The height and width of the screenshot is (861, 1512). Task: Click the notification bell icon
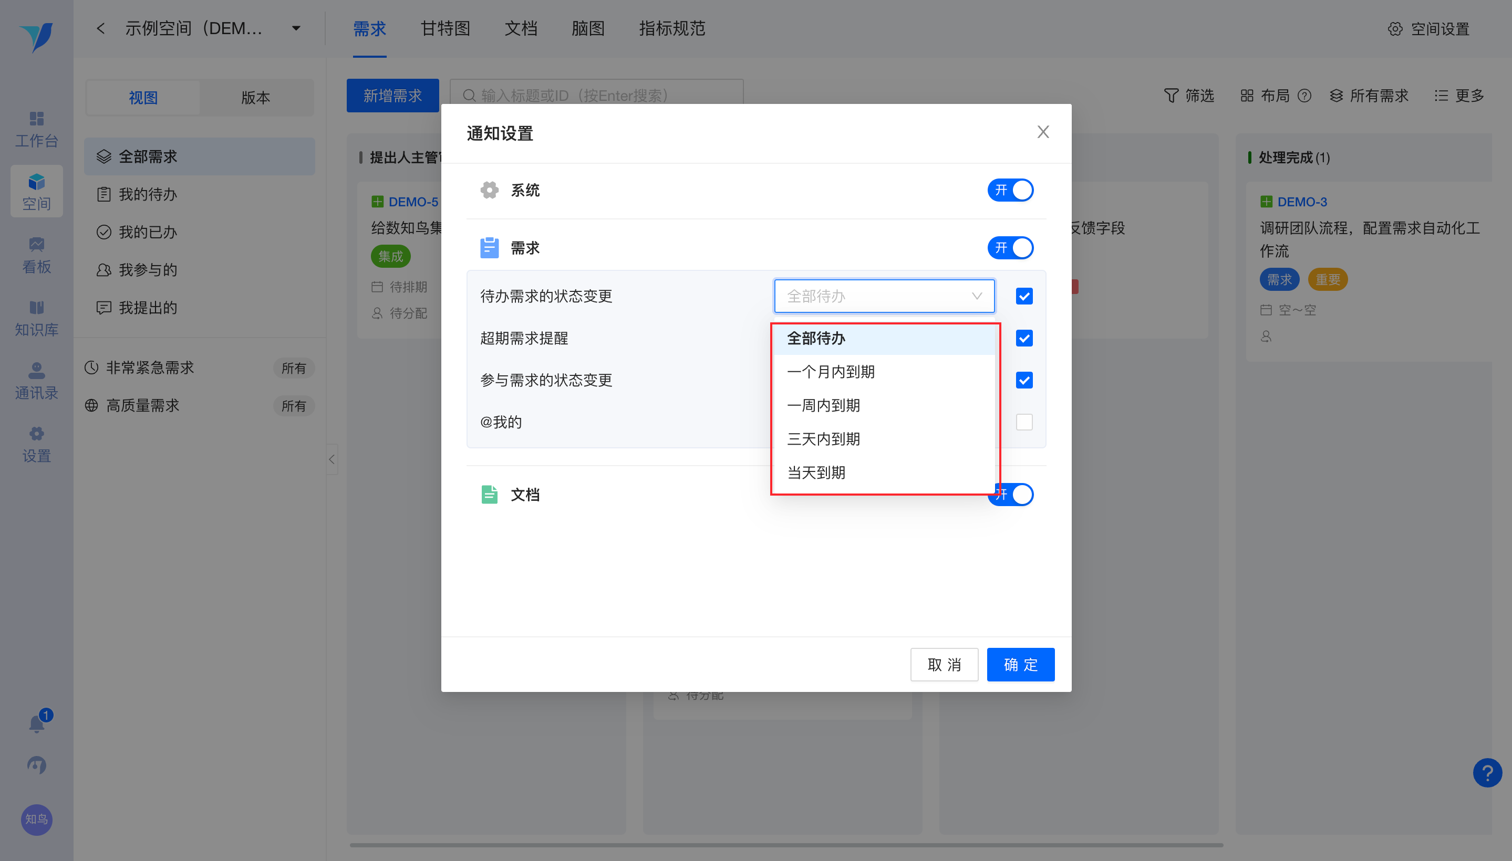point(37,723)
